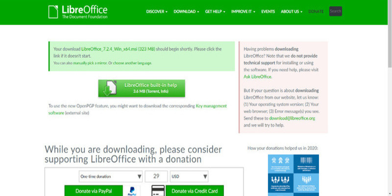Open the Key management software link

pos(138,109)
